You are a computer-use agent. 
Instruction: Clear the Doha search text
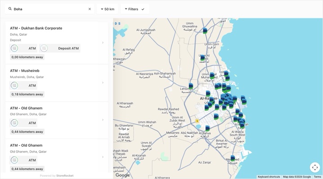coord(90,9)
